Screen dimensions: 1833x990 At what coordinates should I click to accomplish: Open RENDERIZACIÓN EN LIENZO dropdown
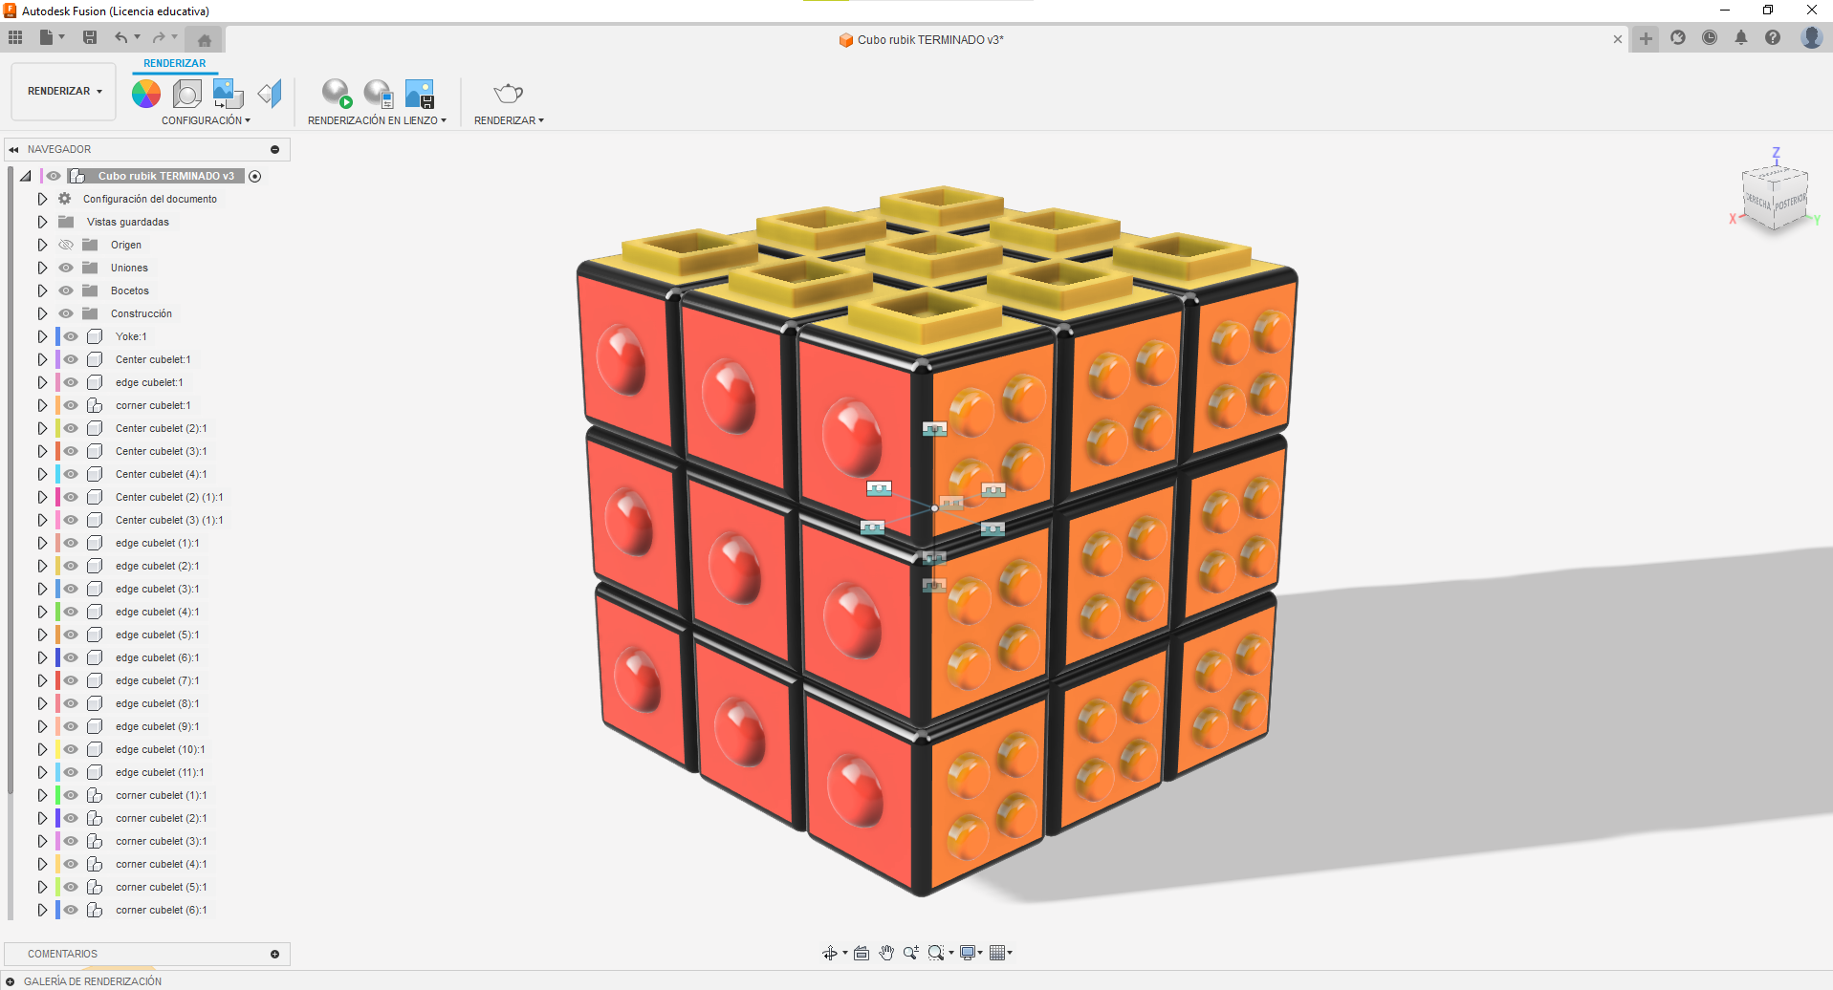377,120
